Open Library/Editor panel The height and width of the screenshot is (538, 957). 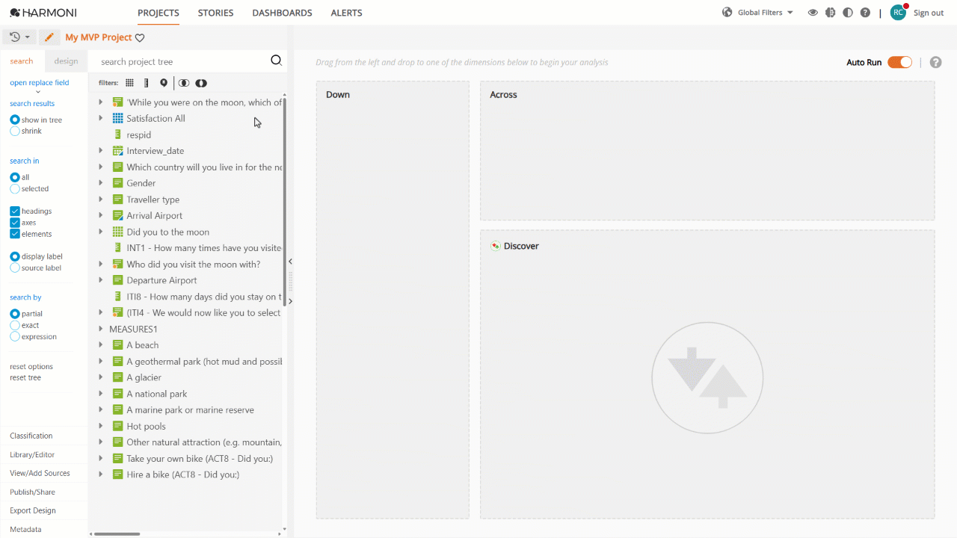pos(32,454)
